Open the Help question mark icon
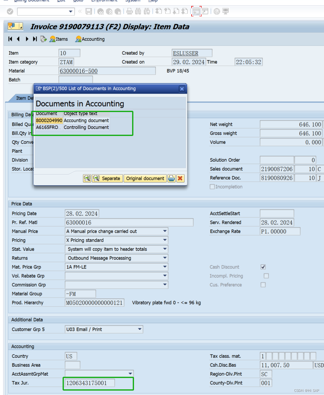324x395 pixels. (217, 11)
